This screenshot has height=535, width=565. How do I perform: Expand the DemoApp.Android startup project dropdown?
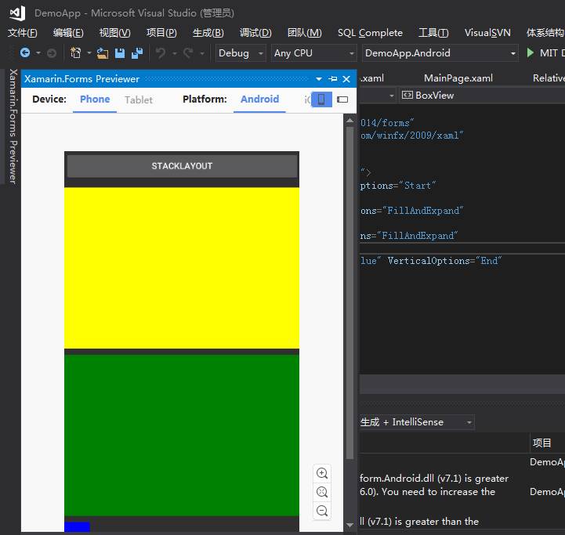pyautogui.click(x=440, y=53)
